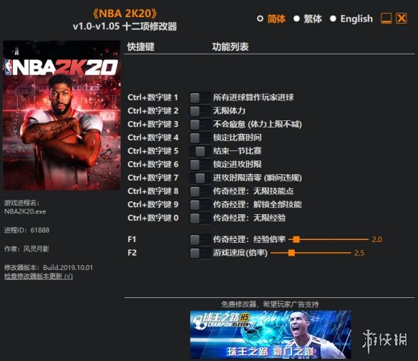Select 简体 language radio button
This screenshot has width=418, height=361.
260,19
